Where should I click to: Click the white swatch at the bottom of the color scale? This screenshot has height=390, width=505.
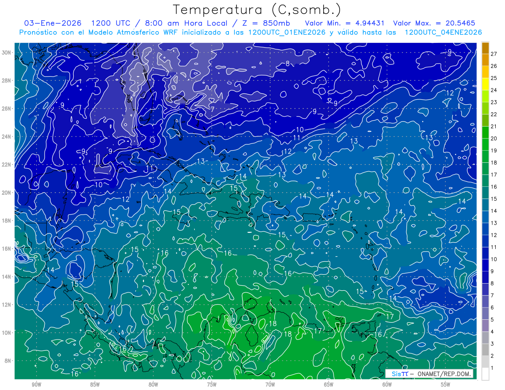pos(485,374)
